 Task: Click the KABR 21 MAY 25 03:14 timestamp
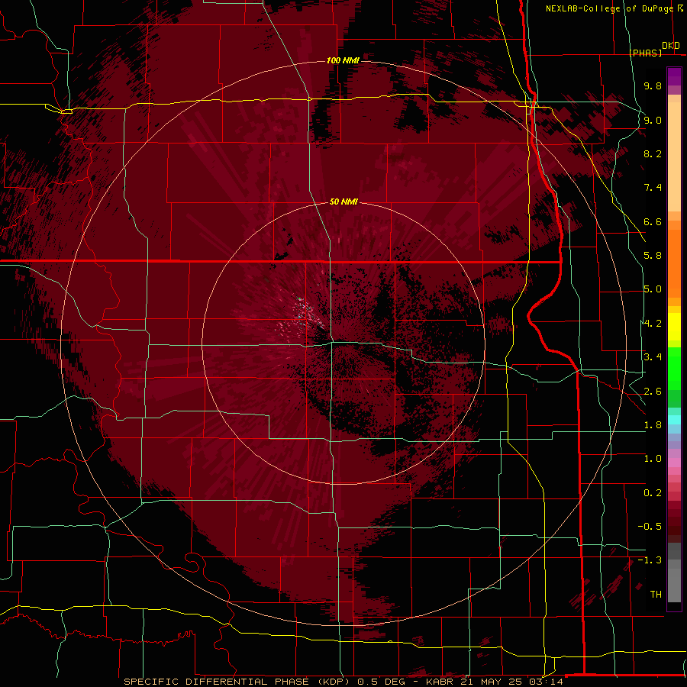(x=494, y=682)
